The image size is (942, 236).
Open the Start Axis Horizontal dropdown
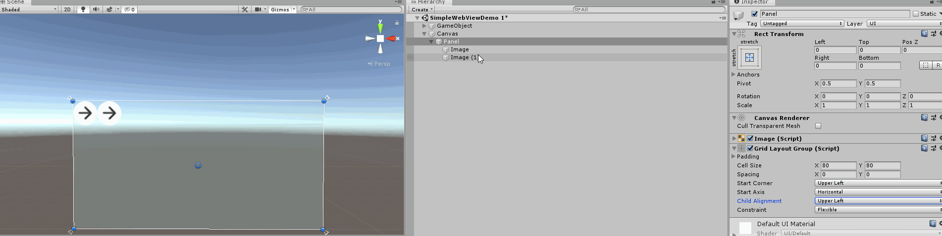[878, 192]
